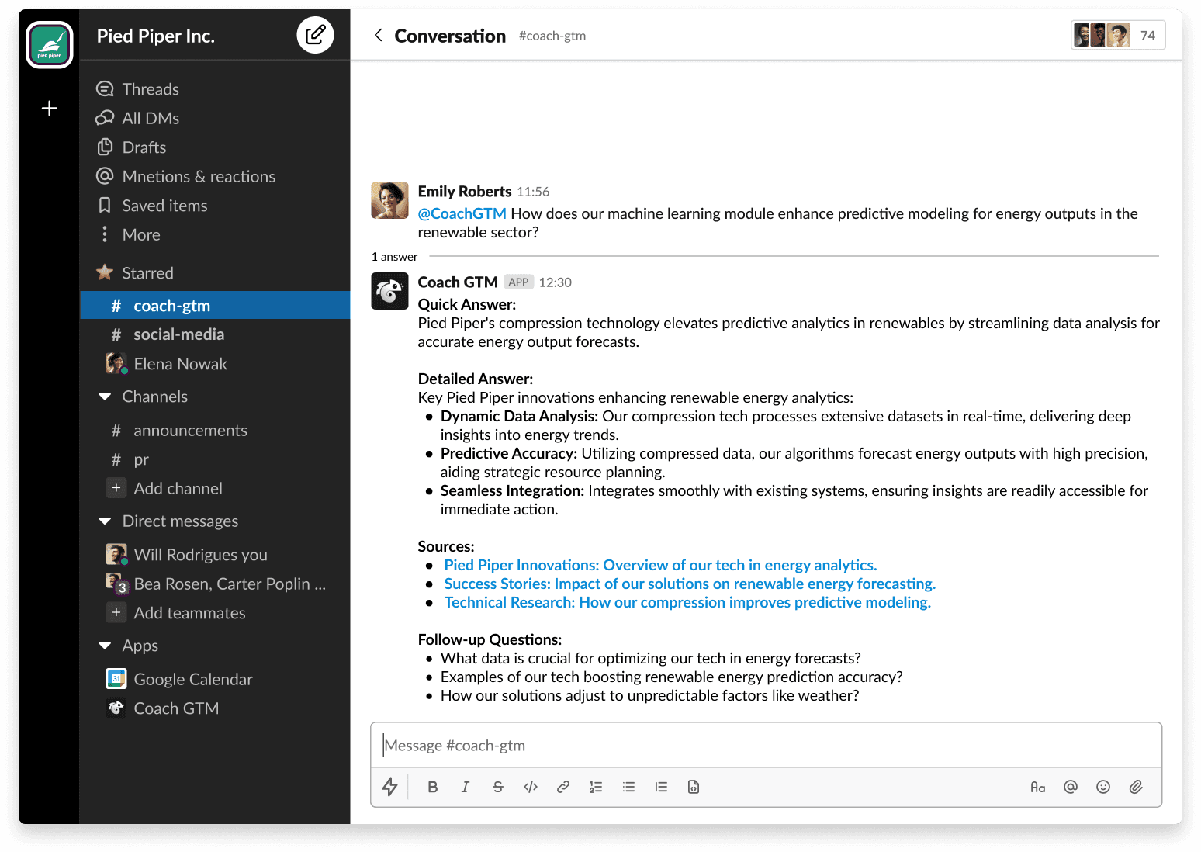Toggle inline code formatting
Screen dimensions: 1201x852
531,787
